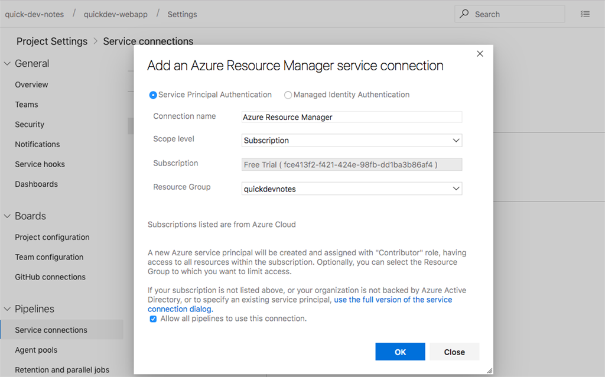Dismiss the dialog with Close button
Viewport: 605px width, 377px height.
454,352
